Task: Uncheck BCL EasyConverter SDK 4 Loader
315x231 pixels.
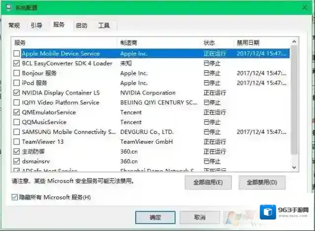Action: pos(16,64)
